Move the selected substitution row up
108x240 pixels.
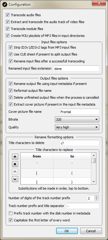click(15, 172)
